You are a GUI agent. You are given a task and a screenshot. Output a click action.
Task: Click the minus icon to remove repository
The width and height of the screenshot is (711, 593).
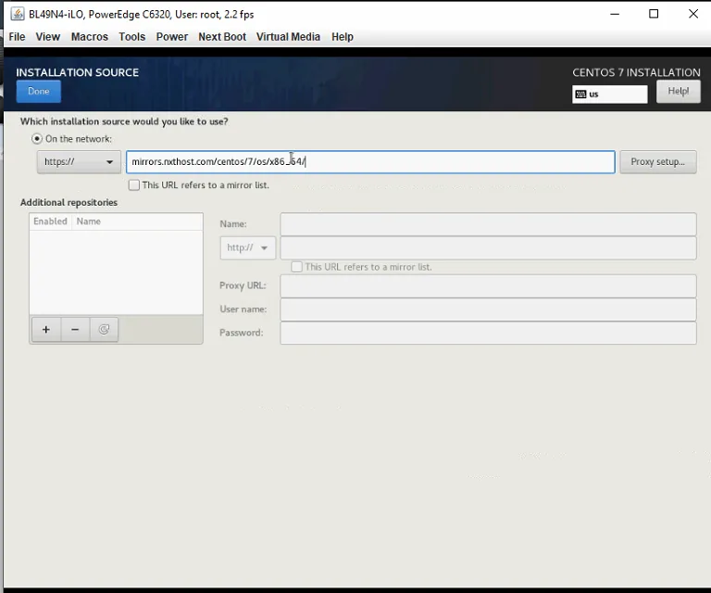tap(75, 330)
